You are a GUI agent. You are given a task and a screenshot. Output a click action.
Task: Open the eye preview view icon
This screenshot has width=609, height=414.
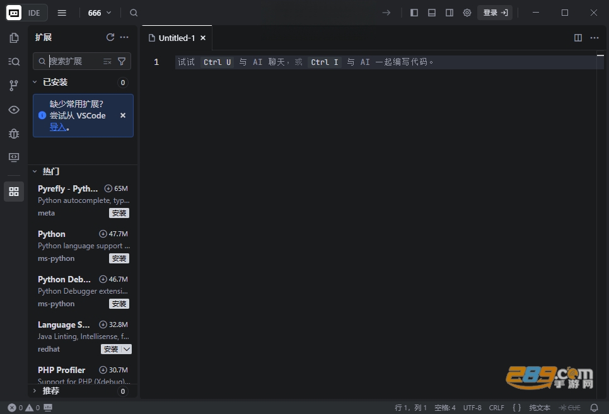(14, 110)
